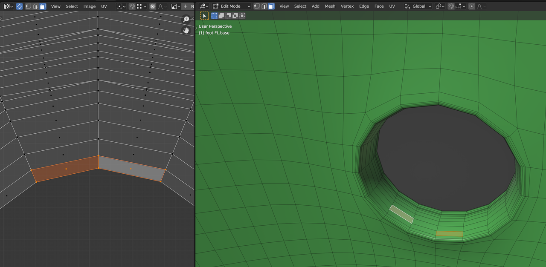Click the UV editor pan hand gizmo
The height and width of the screenshot is (267, 546).
[x=186, y=30]
